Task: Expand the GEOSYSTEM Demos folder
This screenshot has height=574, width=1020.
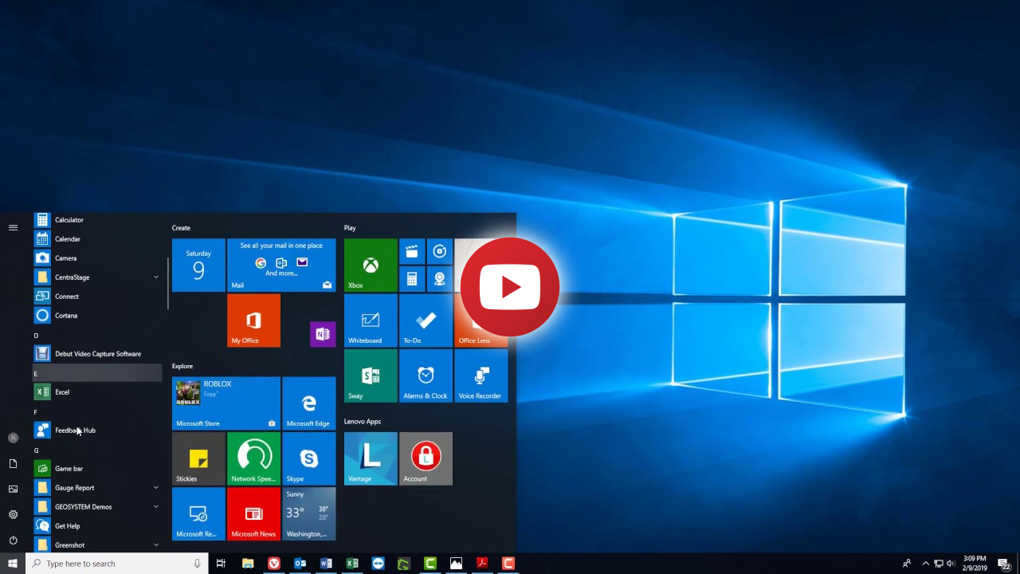Action: [156, 507]
